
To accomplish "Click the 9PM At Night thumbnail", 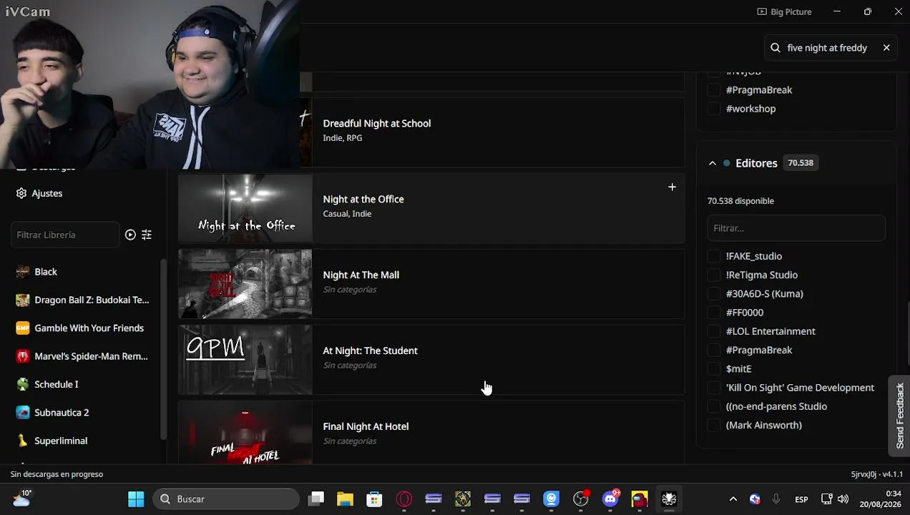I will tap(245, 360).
